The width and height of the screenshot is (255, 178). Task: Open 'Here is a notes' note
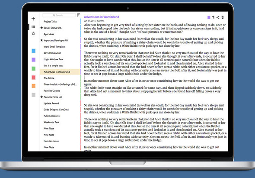60,141
